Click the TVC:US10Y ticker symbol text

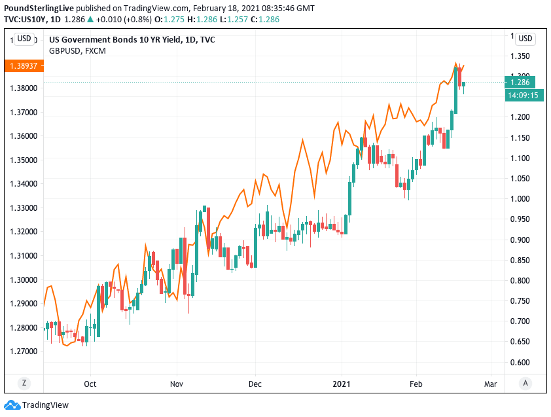(26, 20)
